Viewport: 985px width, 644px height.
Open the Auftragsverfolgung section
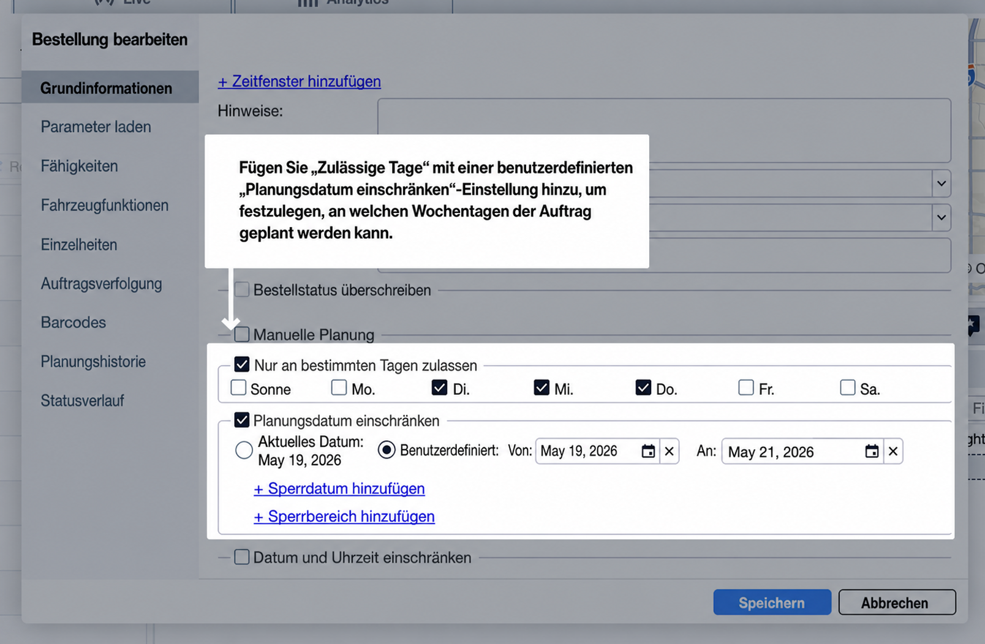point(102,283)
